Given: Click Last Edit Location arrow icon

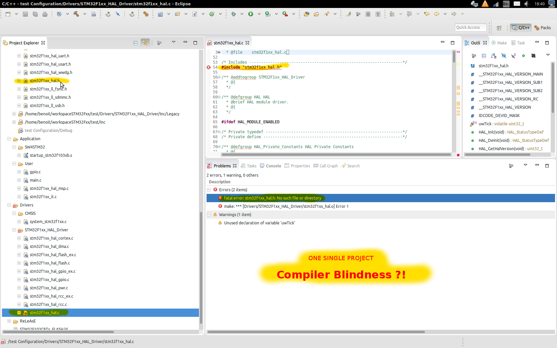Looking at the screenshot, I should tap(427, 14).
